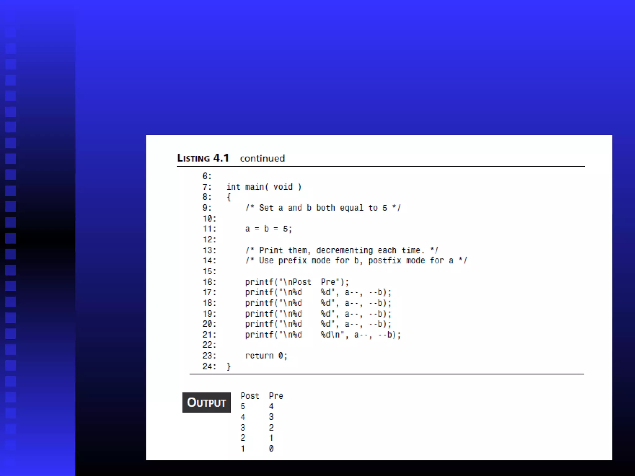
Task: Click the printf statement on line 17
Action: coord(318,293)
